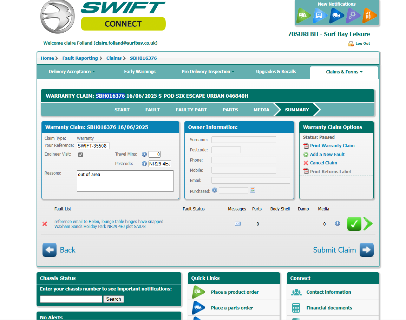Click the Print Warranty Claim link
The height and width of the screenshot is (320, 406).
point(332,146)
